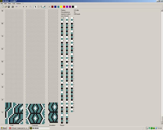Switch to the Opera browser taskbar item
Image resolution: width=163 pixels, height=130 pixels.
(19, 128)
